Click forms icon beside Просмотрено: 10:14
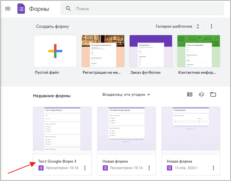 click(x=105, y=168)
